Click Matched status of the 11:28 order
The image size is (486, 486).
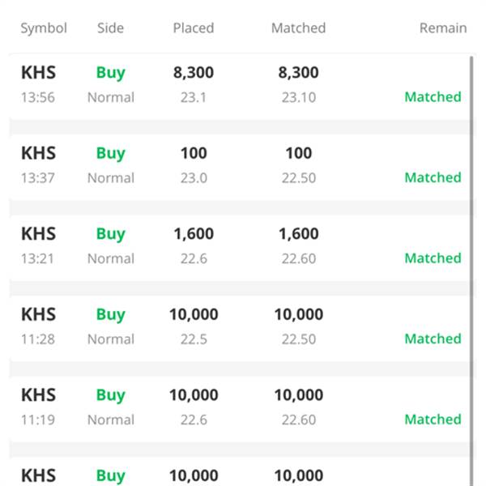pyautogui.click(x=433, y=339)
